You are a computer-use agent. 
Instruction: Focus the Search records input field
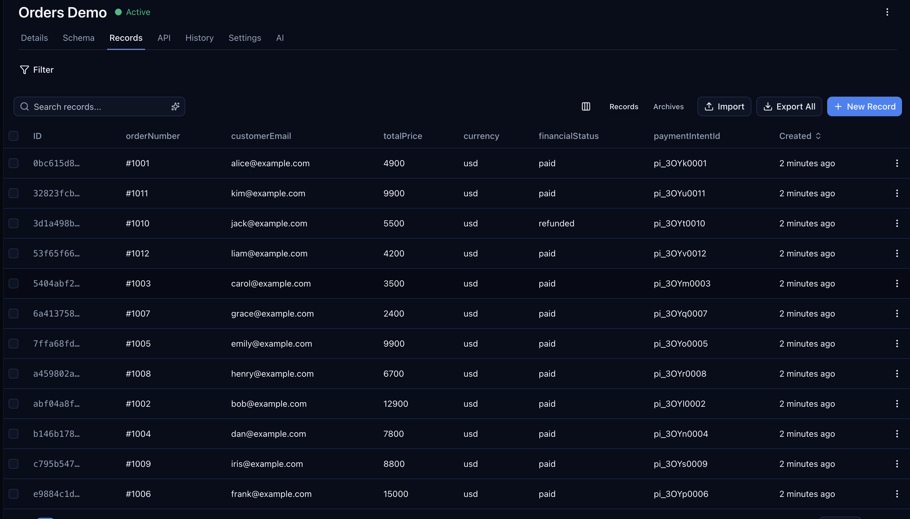[x=96, y=106]
